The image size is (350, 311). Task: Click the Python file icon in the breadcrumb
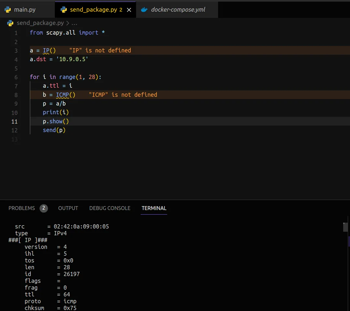point(10,23)
